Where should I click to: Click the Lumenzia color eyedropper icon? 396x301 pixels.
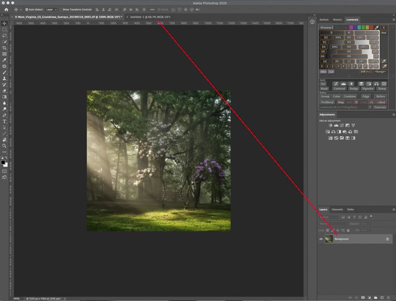click(x=377, y=27)
